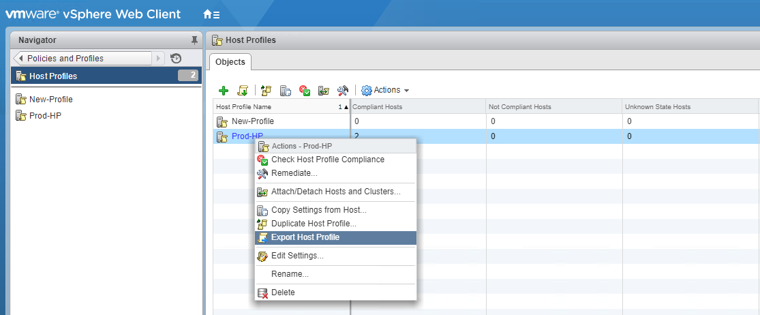The height and width of the screenshot is (315, 760).
Task: Click the attach/detach hosts toolbar icon
Action: pyautogui.click(x=324, y=91)
